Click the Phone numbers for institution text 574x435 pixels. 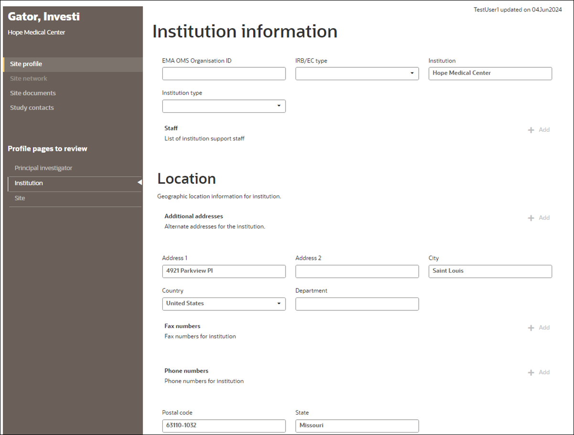(204, 382)
